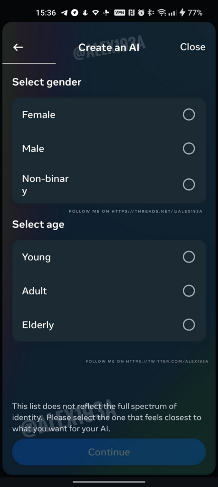Click the Continue button

109,452
